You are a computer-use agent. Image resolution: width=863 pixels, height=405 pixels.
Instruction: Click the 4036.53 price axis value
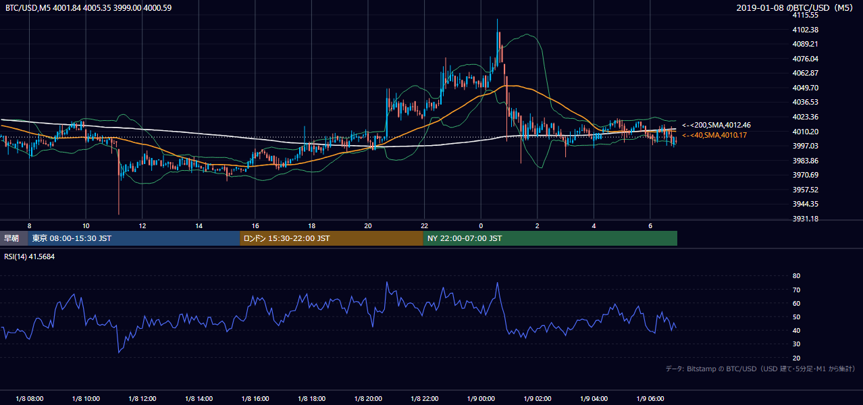[806, 102]
